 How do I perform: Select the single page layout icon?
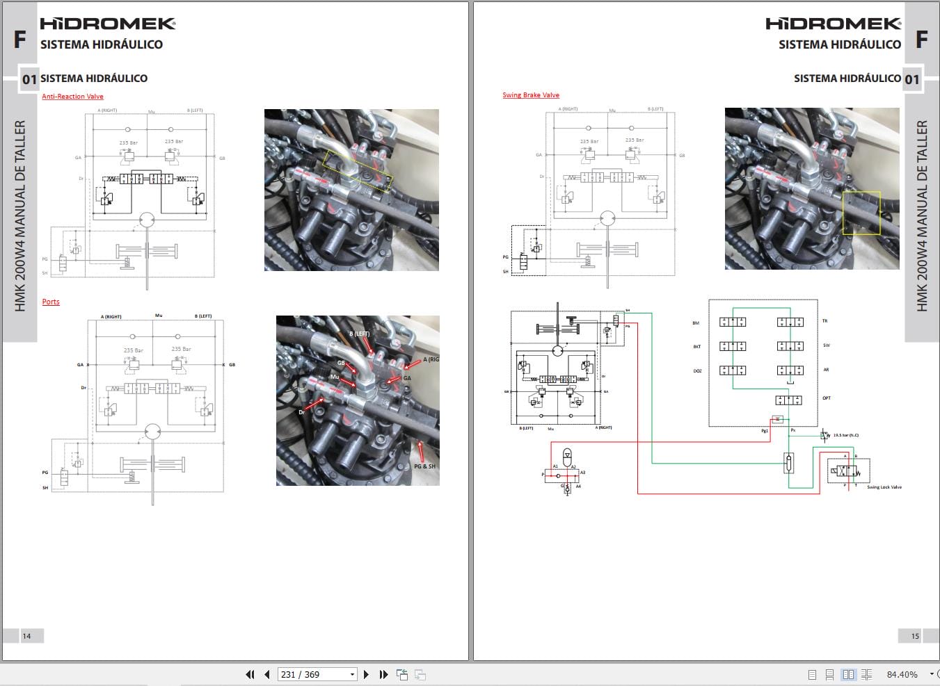click(x=811, y=674)
